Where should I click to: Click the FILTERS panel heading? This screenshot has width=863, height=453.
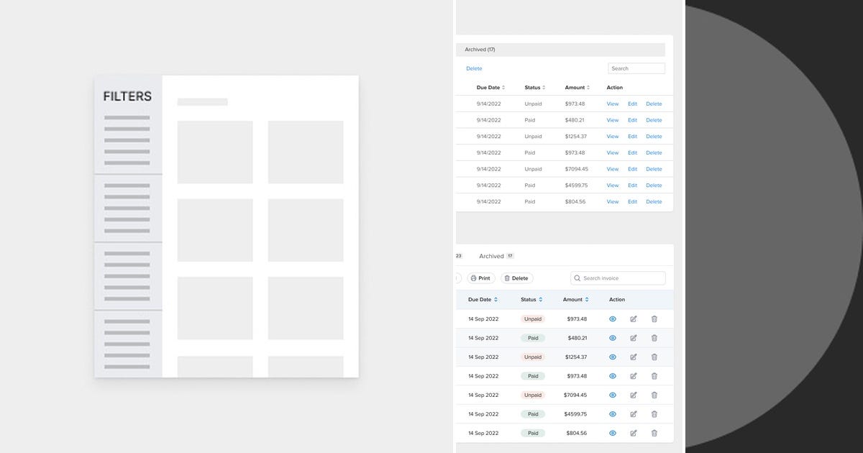point(127,96)
